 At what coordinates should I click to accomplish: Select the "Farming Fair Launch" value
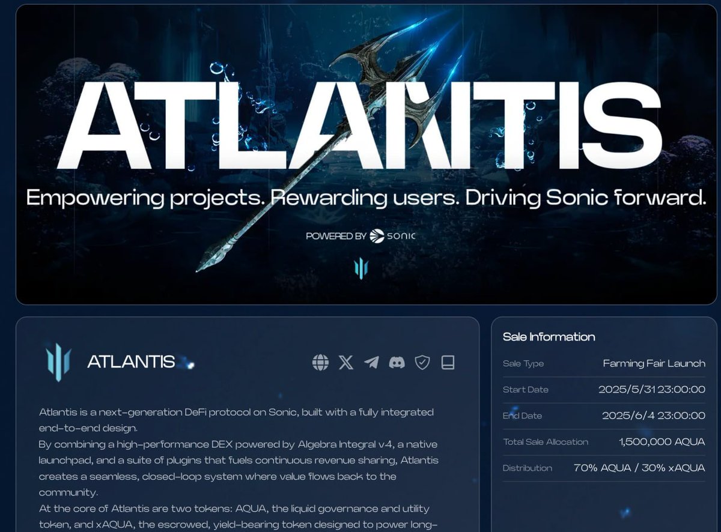[654, 363]
